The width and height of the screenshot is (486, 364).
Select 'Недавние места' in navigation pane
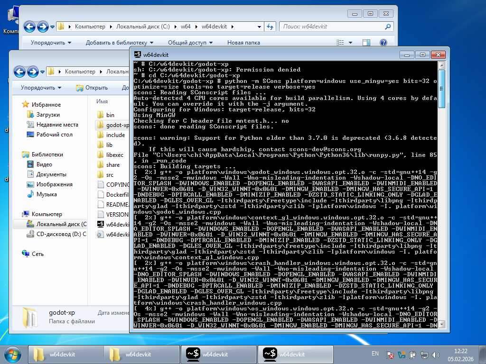[x=57, y=125]
